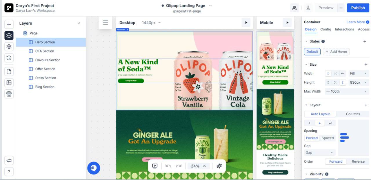
Task: Collapse the States section
Action: coord(306,41)
